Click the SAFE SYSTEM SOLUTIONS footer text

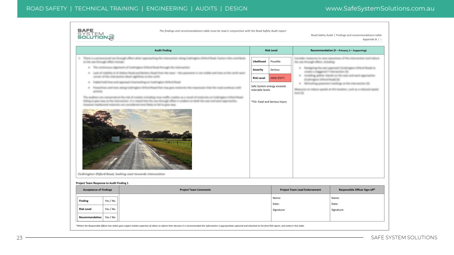[x=404, y=238]
